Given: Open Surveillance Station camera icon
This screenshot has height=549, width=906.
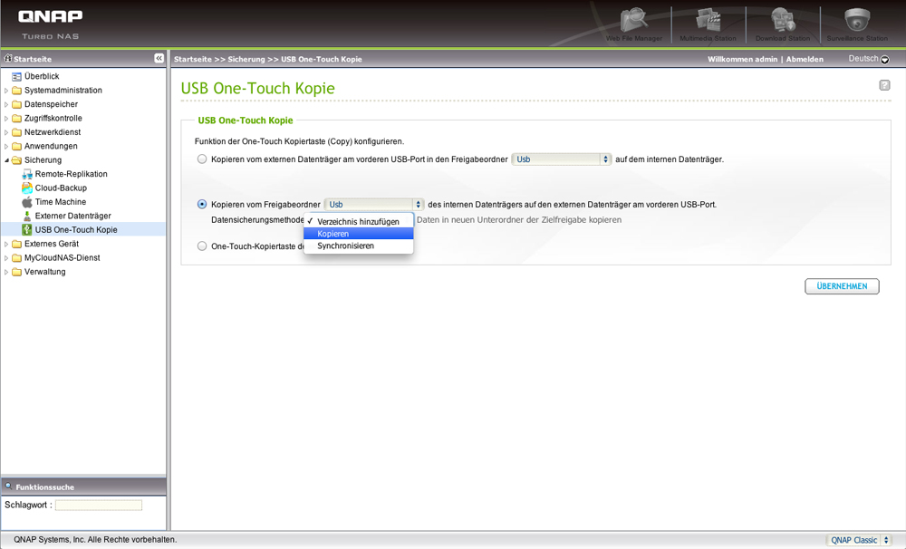Looking at the screenshot, I should (x=857, y=22).
